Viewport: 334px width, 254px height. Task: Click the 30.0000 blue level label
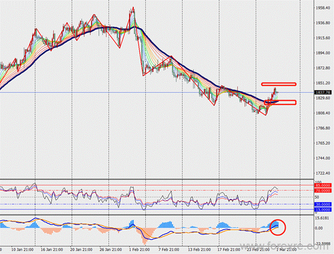(x=323, y=205)
